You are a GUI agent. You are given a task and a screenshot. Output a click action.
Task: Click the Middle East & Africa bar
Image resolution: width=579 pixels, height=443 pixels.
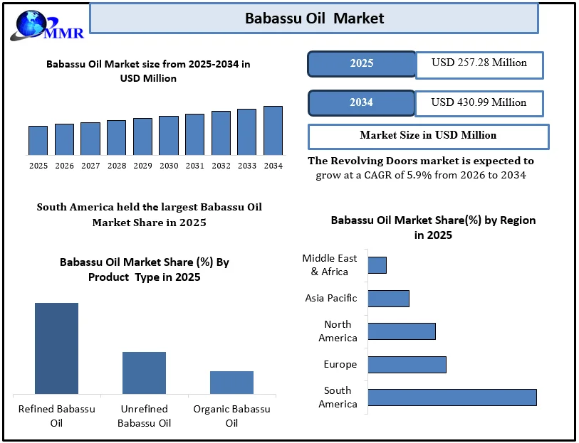[x=377, y=265]
